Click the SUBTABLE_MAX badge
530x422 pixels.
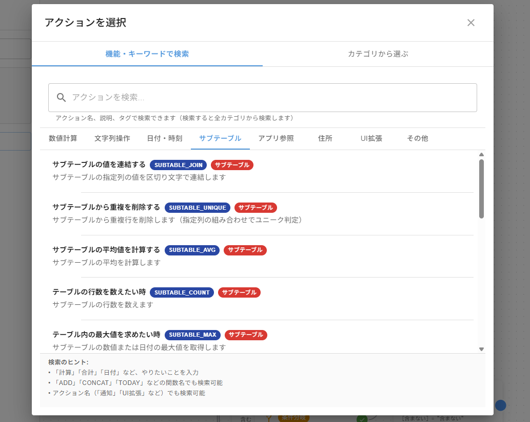coord(192,335)
